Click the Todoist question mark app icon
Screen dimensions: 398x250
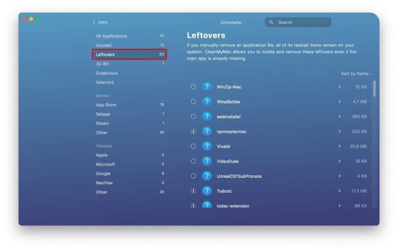click(x=207, y=191)
